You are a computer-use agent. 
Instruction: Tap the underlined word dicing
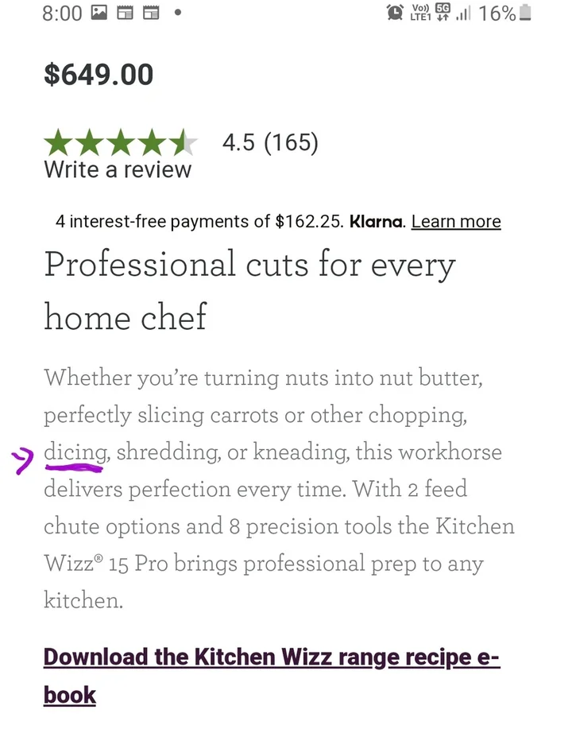click(75, 452)
